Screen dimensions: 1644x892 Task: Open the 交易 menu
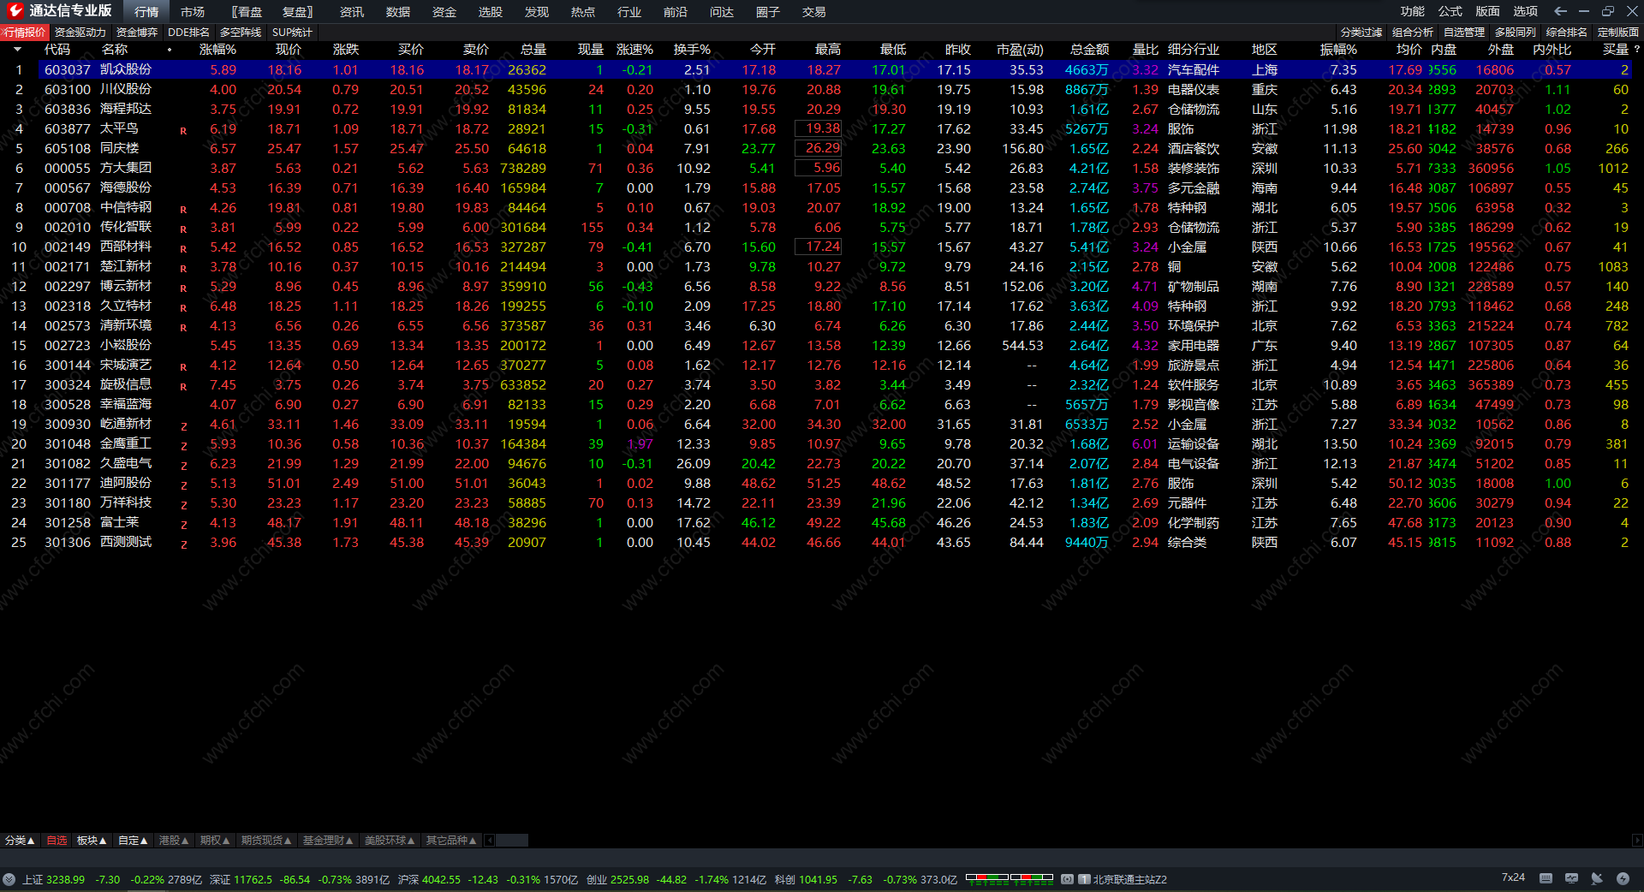(814, 12)
